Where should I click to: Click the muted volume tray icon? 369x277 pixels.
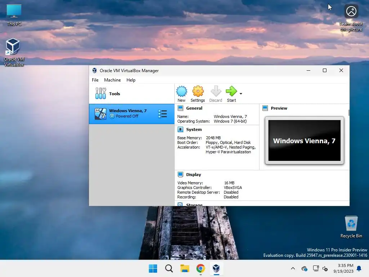pos(325,268)
